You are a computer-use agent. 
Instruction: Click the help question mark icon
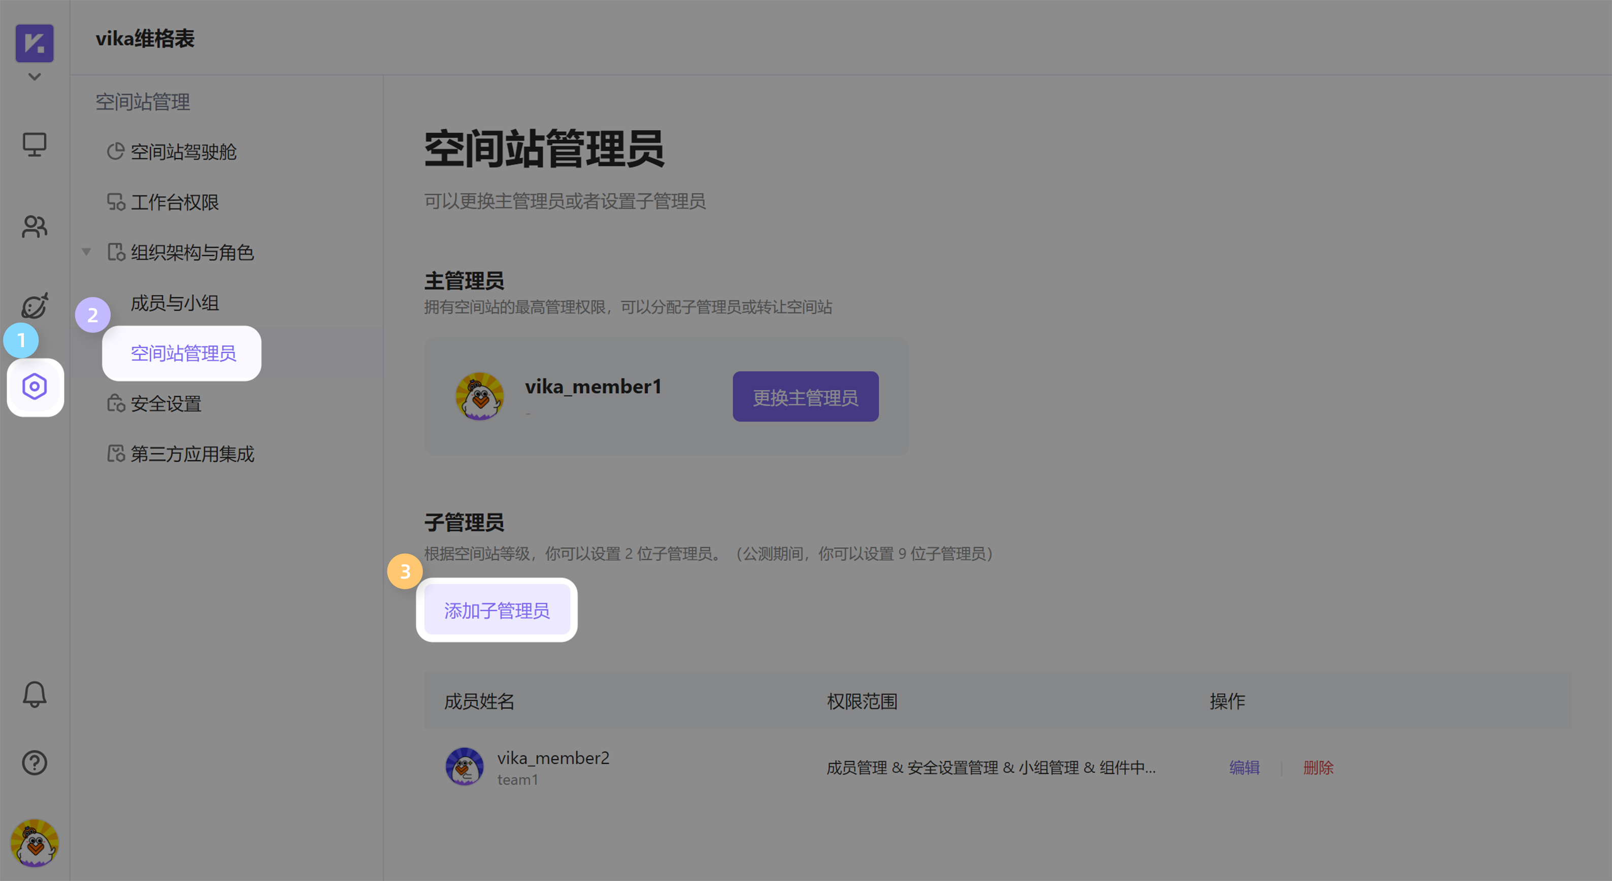[35, 763]
